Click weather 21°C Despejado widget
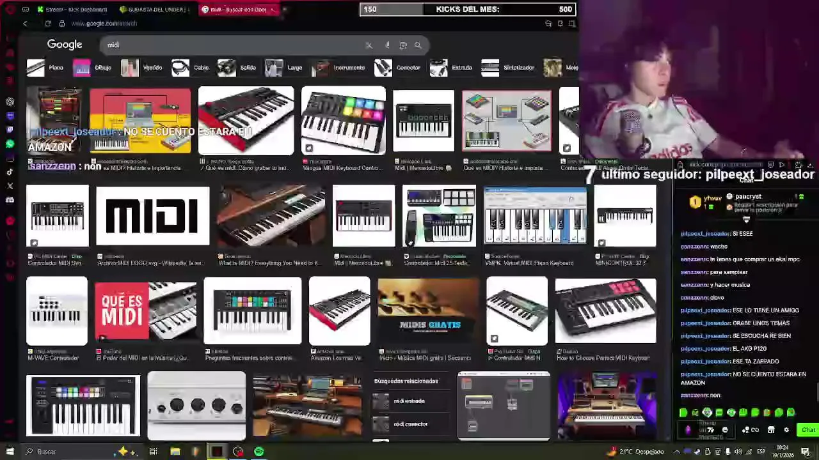Screen dimensions: 819x460 tap(637, 452)
